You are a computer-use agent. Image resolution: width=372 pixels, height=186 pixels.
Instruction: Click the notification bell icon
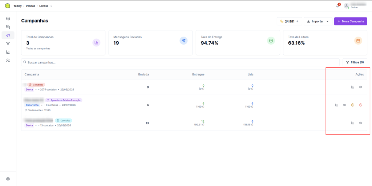[x=338, y=6]
